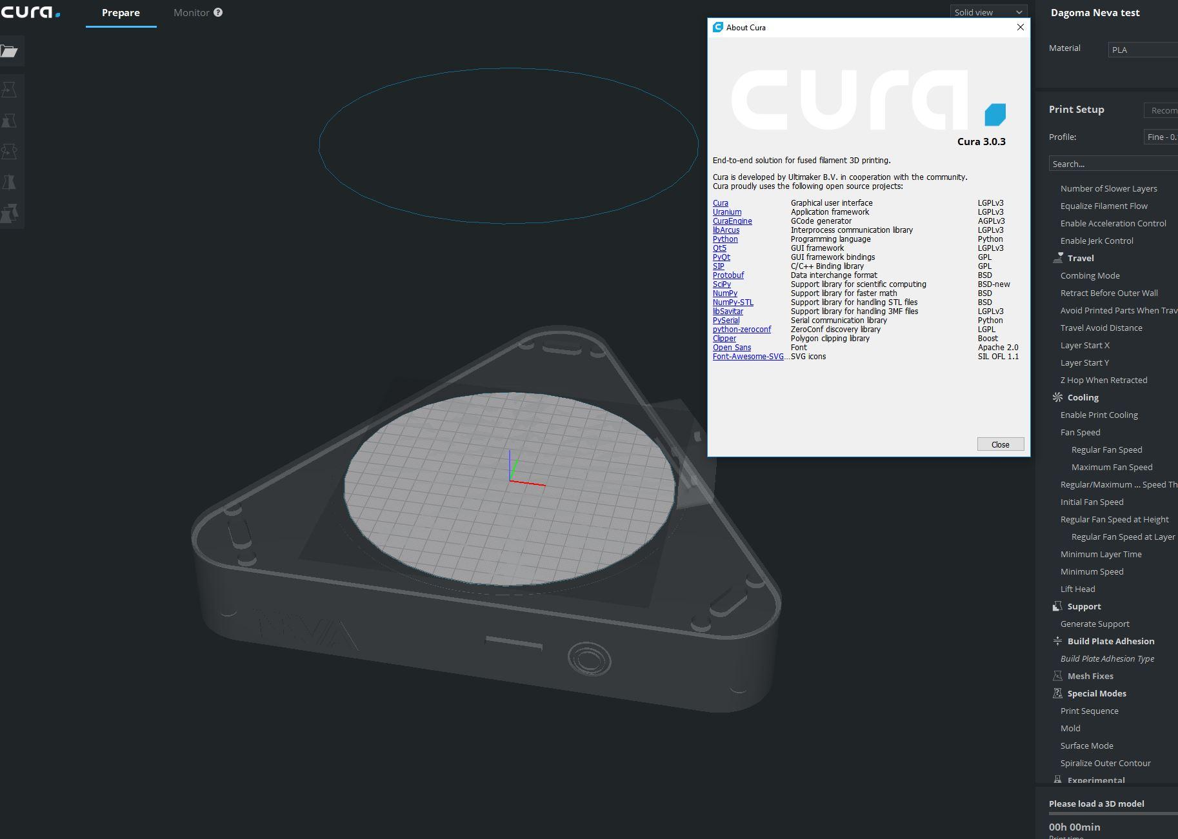This screenshot has height=839, width=1178.
Task: Collapse the Support settings section
Action: [1084, 606]
